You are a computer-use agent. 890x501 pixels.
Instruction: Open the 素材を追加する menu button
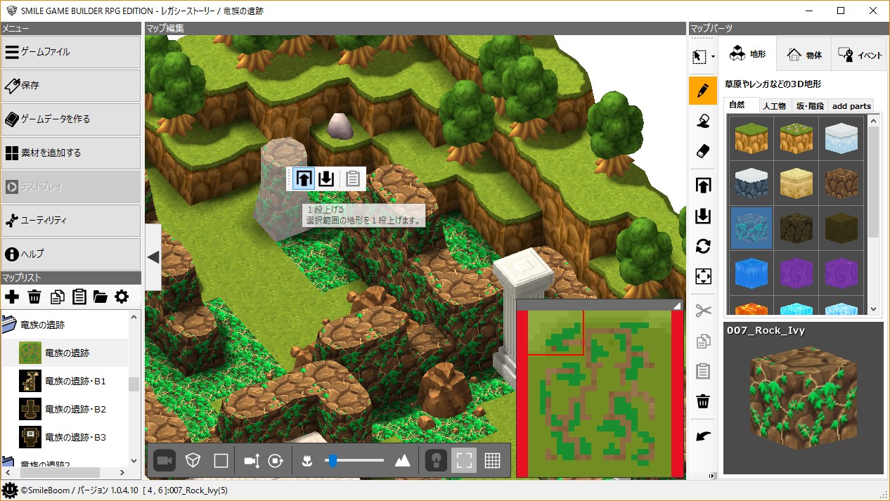(x=71, y=152)
